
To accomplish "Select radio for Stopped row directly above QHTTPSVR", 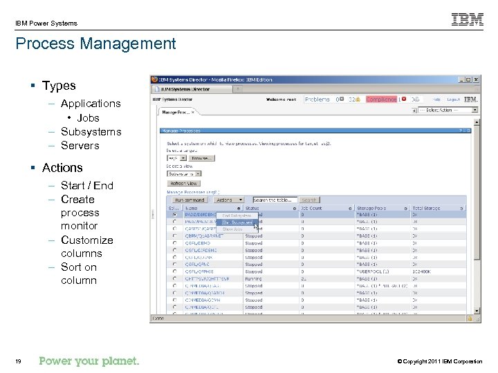I will 175,271.
